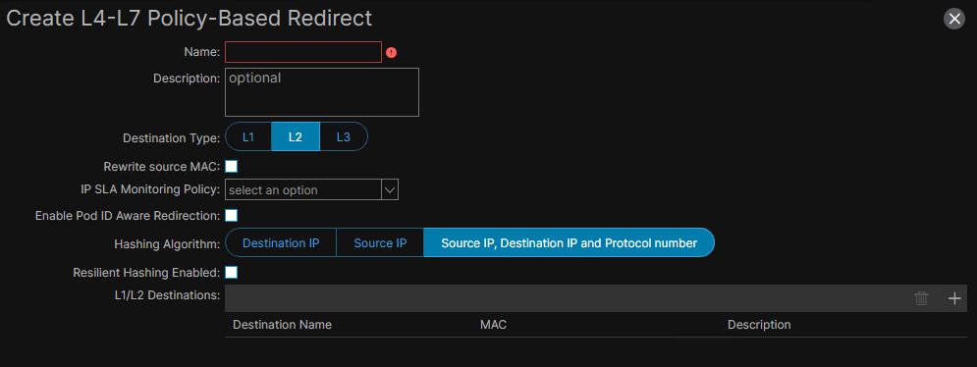Choose Source IP, Destination IP and Protocol number

(x=569, y=242)
